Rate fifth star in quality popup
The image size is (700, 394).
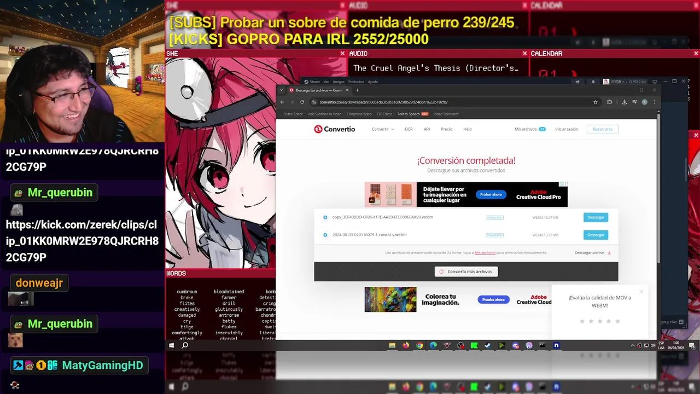coord(617,321)
